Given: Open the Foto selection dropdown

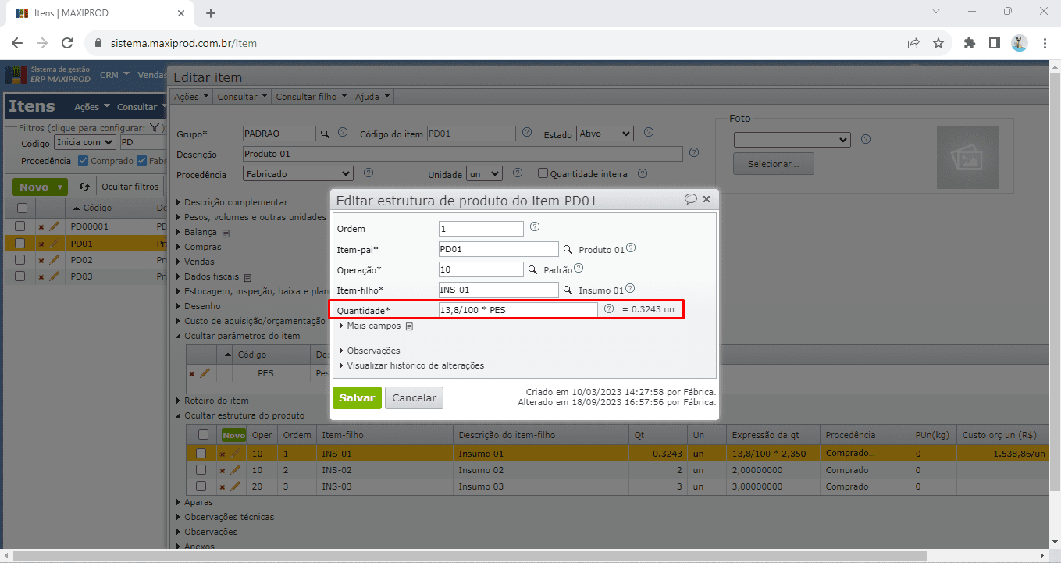Looking at the screenshot, I should 792,139.
